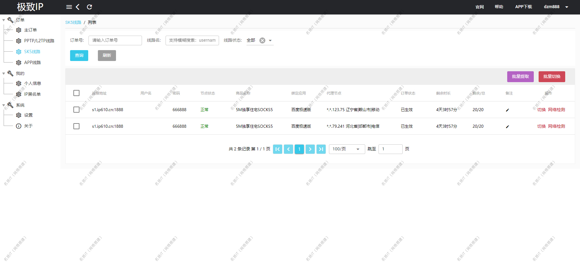The width and height of the screenshot is (580, 279).
Task: Click the 网络检测 link in second row
Action: click(x=556, y=126)
